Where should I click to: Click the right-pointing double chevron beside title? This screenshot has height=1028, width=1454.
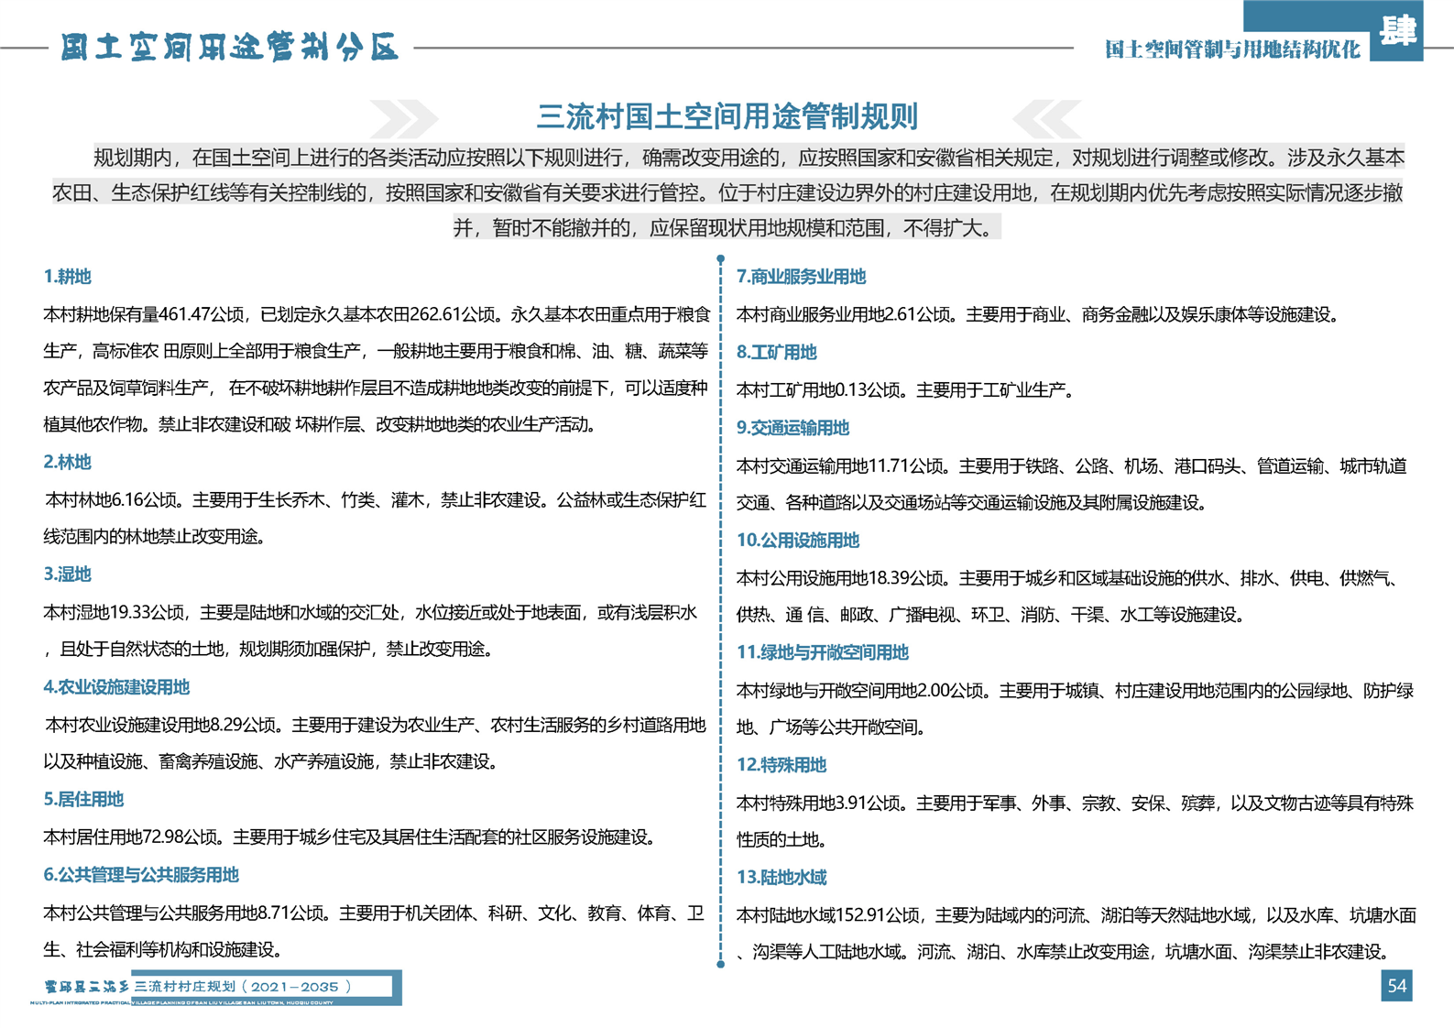coord(403,118)
